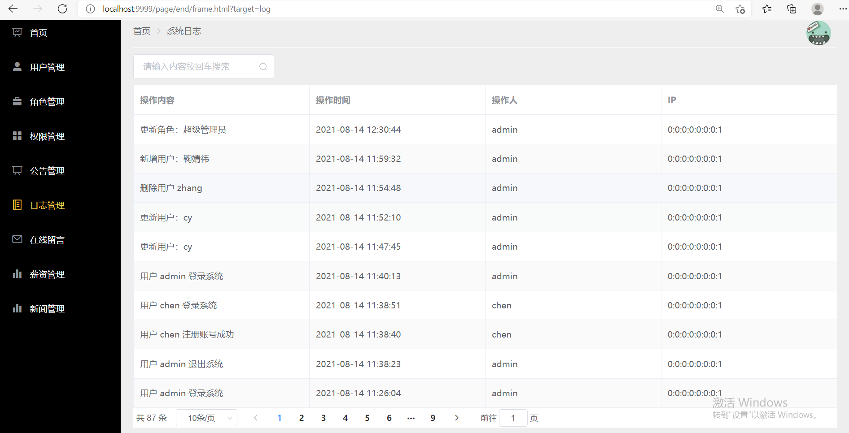
Task: Click the 新闻管理 bar chart icon
Action: (17, 308)
